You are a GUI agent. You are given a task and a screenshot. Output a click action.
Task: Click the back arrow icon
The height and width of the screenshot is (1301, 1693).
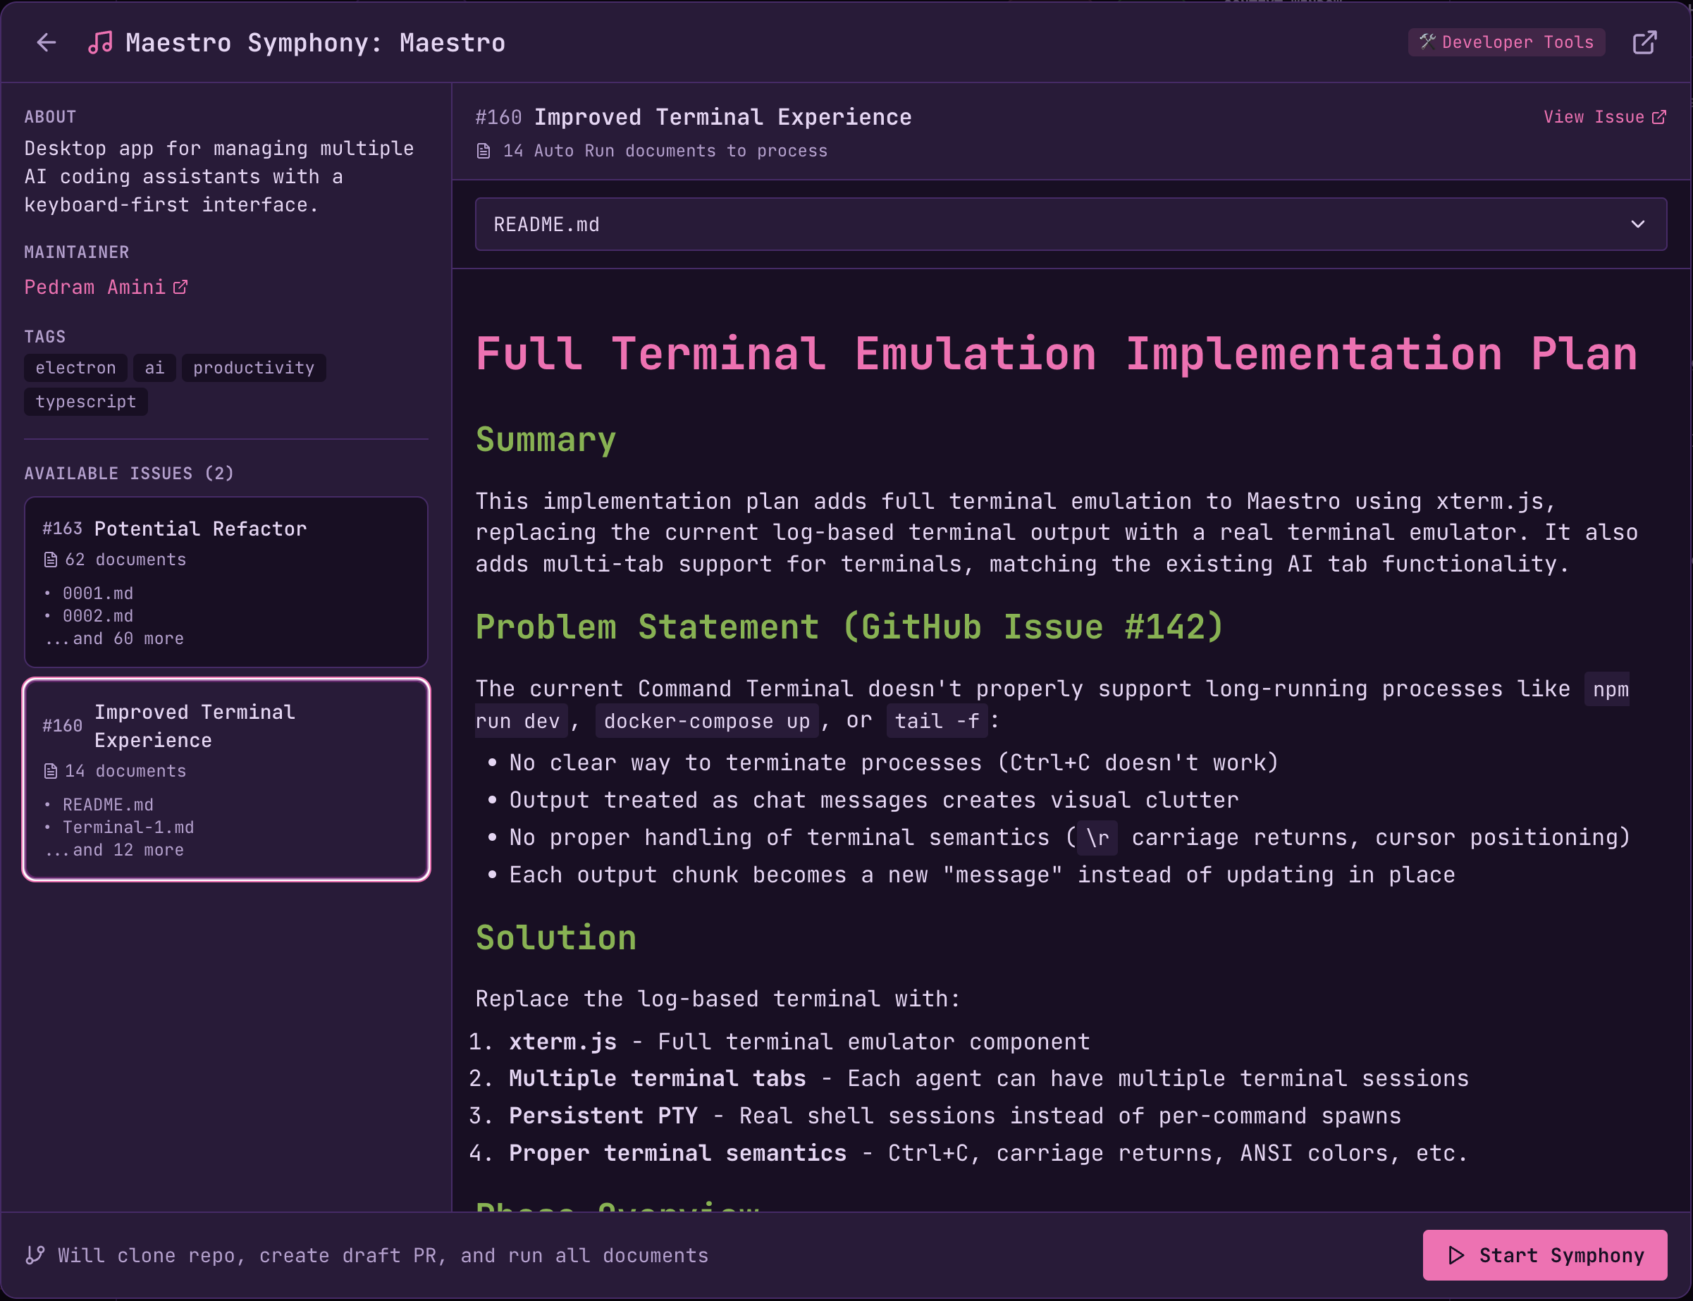click(x=47, y=42)
